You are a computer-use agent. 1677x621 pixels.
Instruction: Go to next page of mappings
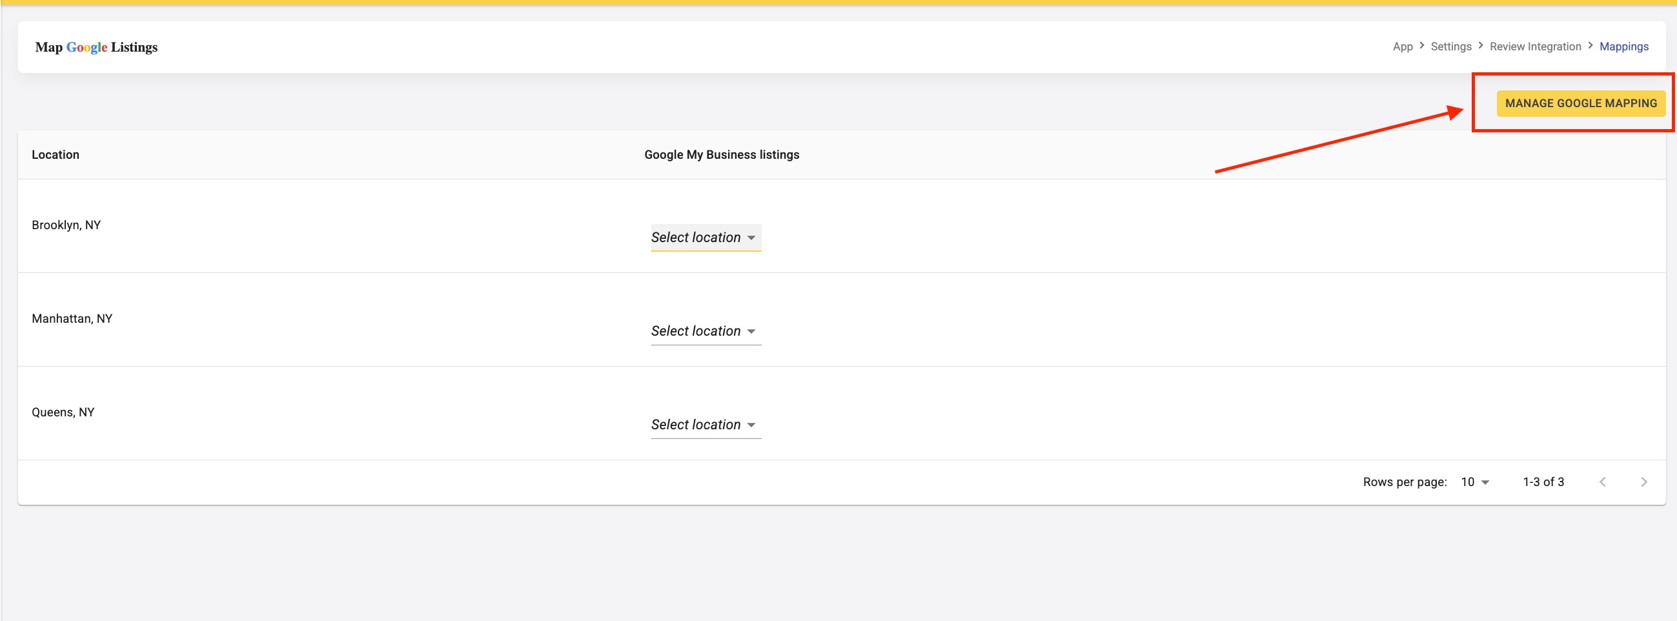pyautogui.click(x=1643, y=482)
